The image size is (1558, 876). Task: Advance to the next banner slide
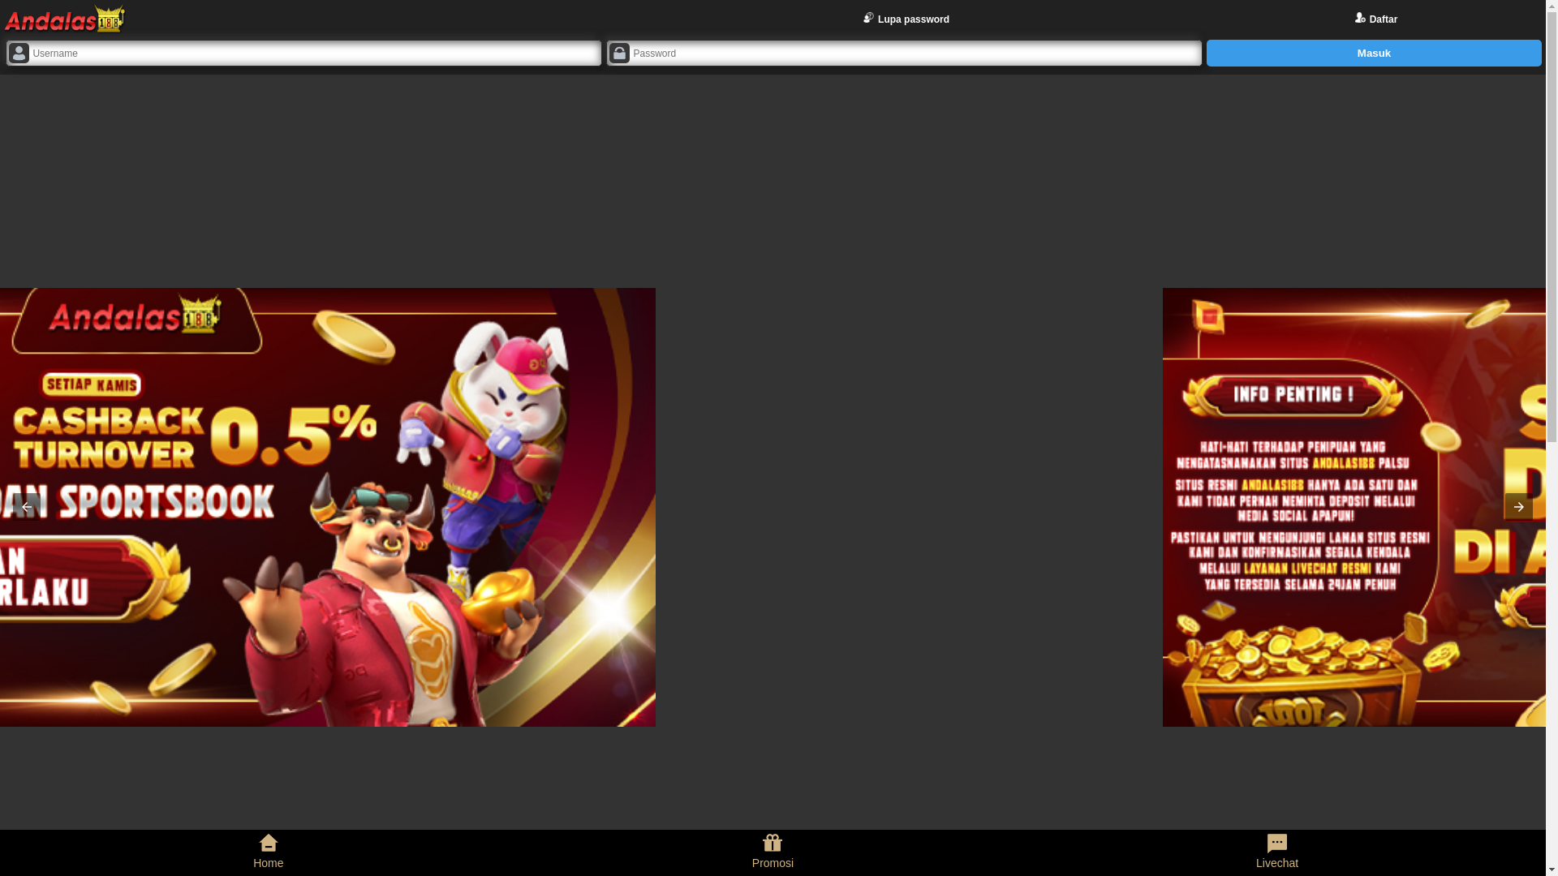point(1518,507)
